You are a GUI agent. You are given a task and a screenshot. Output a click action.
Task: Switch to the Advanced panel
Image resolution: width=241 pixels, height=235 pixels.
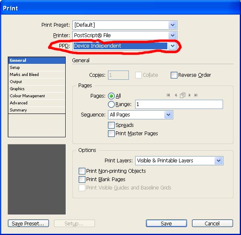point(37,103)
